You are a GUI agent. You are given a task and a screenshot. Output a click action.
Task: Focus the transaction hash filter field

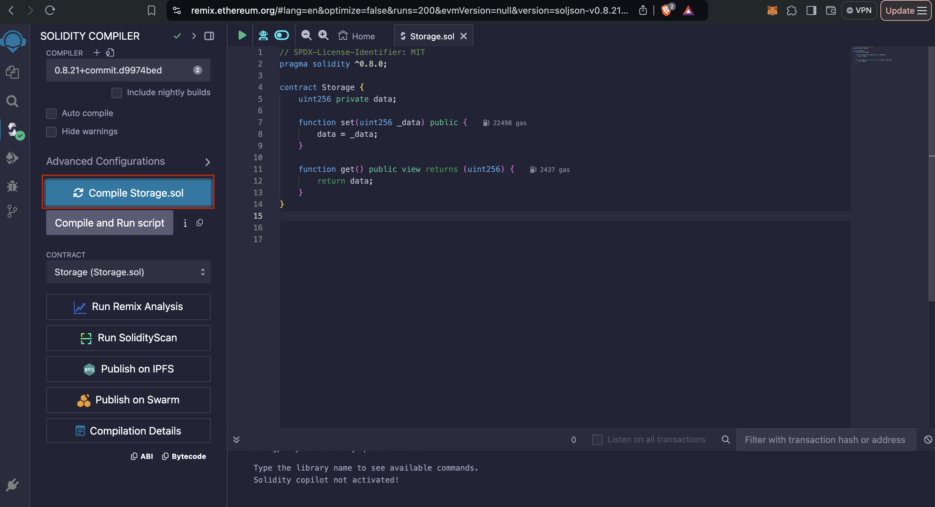point(826,439)
